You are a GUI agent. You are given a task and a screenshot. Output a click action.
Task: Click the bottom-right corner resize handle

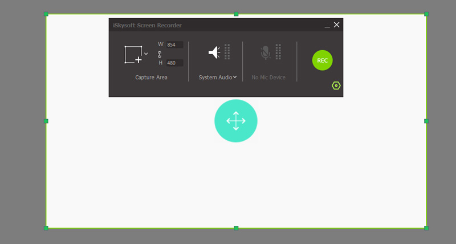tap(426, 228)
